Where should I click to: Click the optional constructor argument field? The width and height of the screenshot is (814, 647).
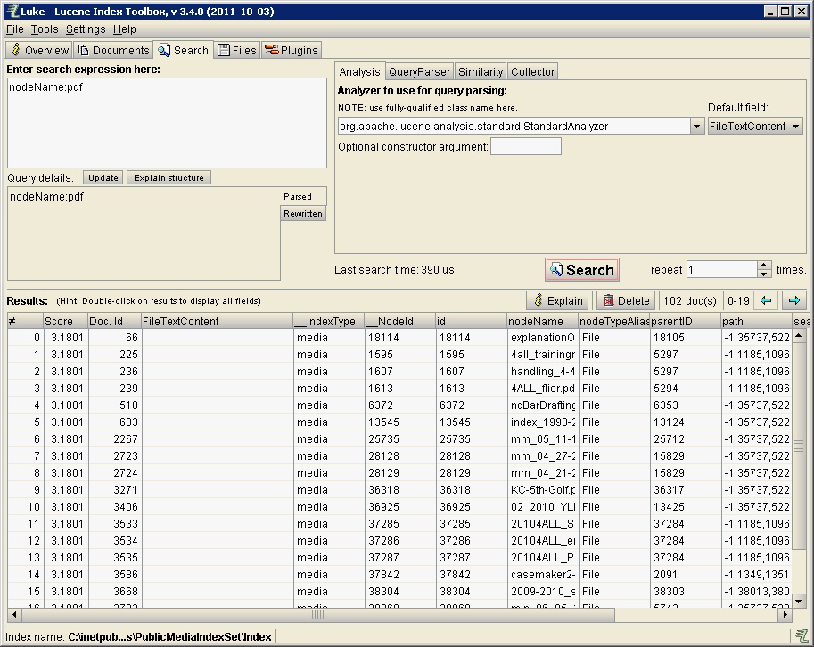pyautogui.click(x=526, y=146)
